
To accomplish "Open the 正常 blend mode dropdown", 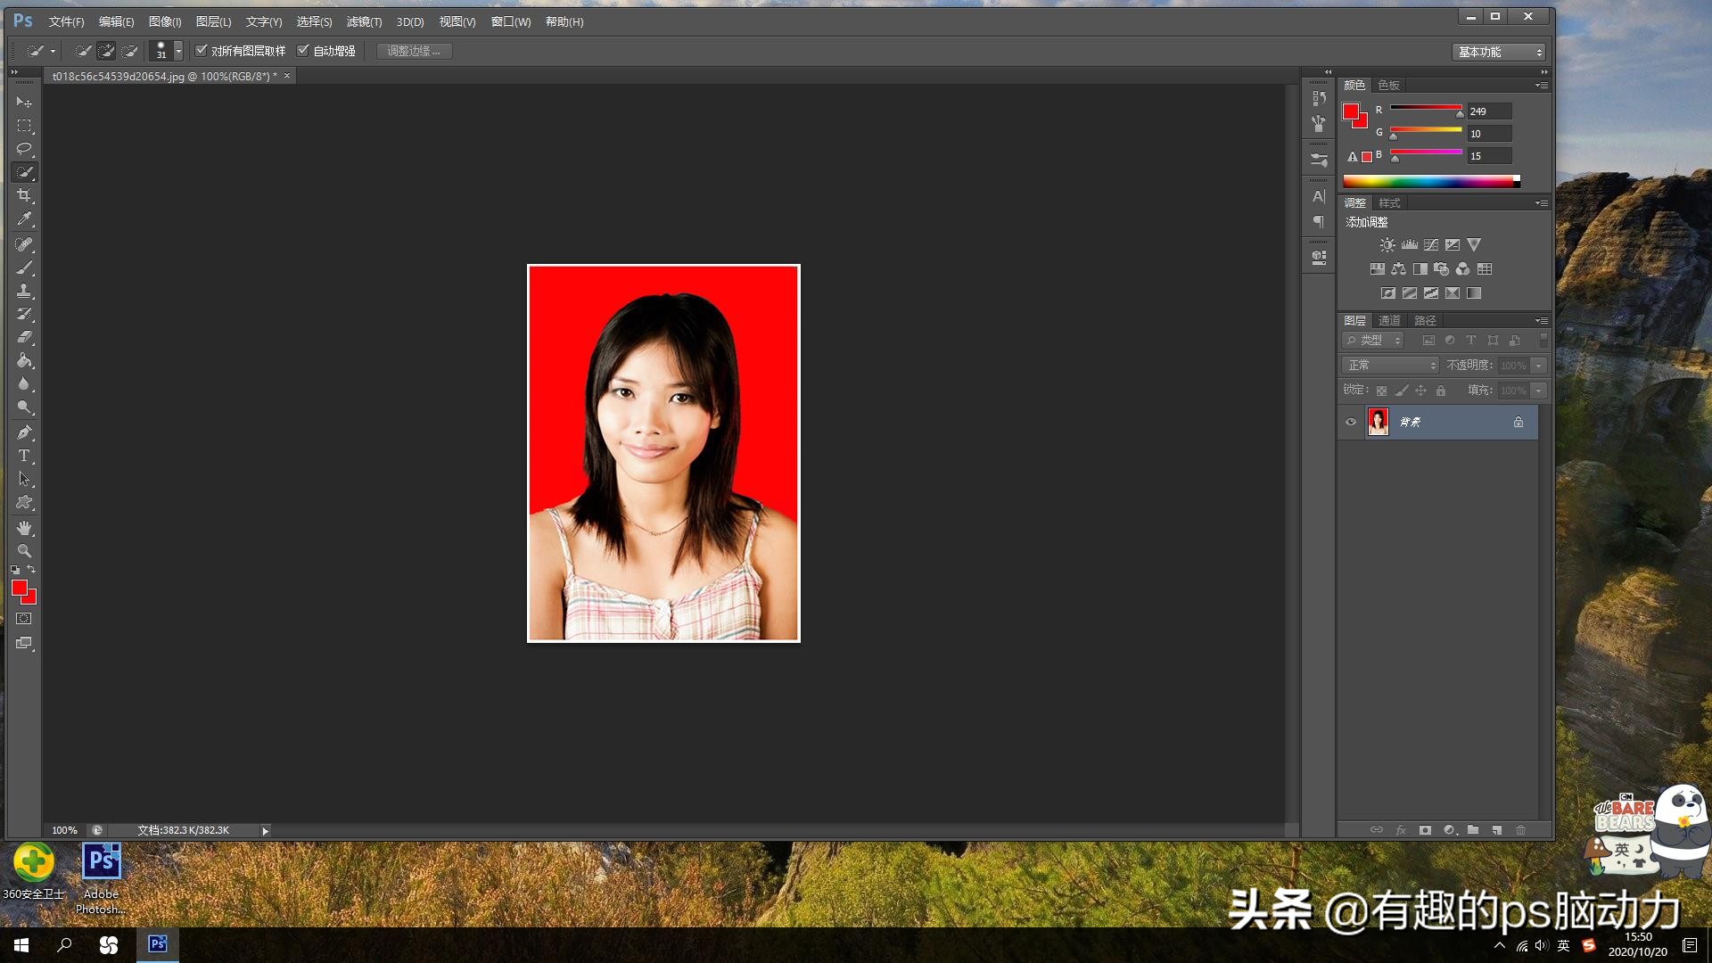I will (1390, 366).
